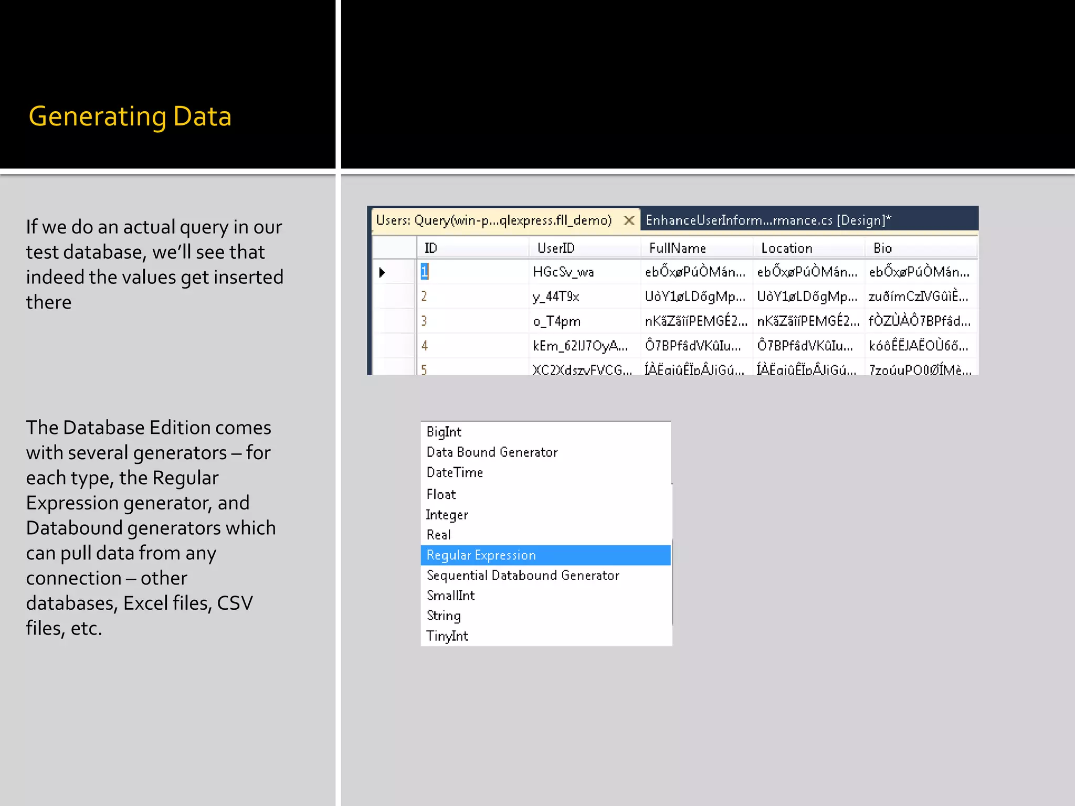Viewport: 1075px width, 806px height.
Task: Select UserID cell o_T4pm
Action: point(585,321)
